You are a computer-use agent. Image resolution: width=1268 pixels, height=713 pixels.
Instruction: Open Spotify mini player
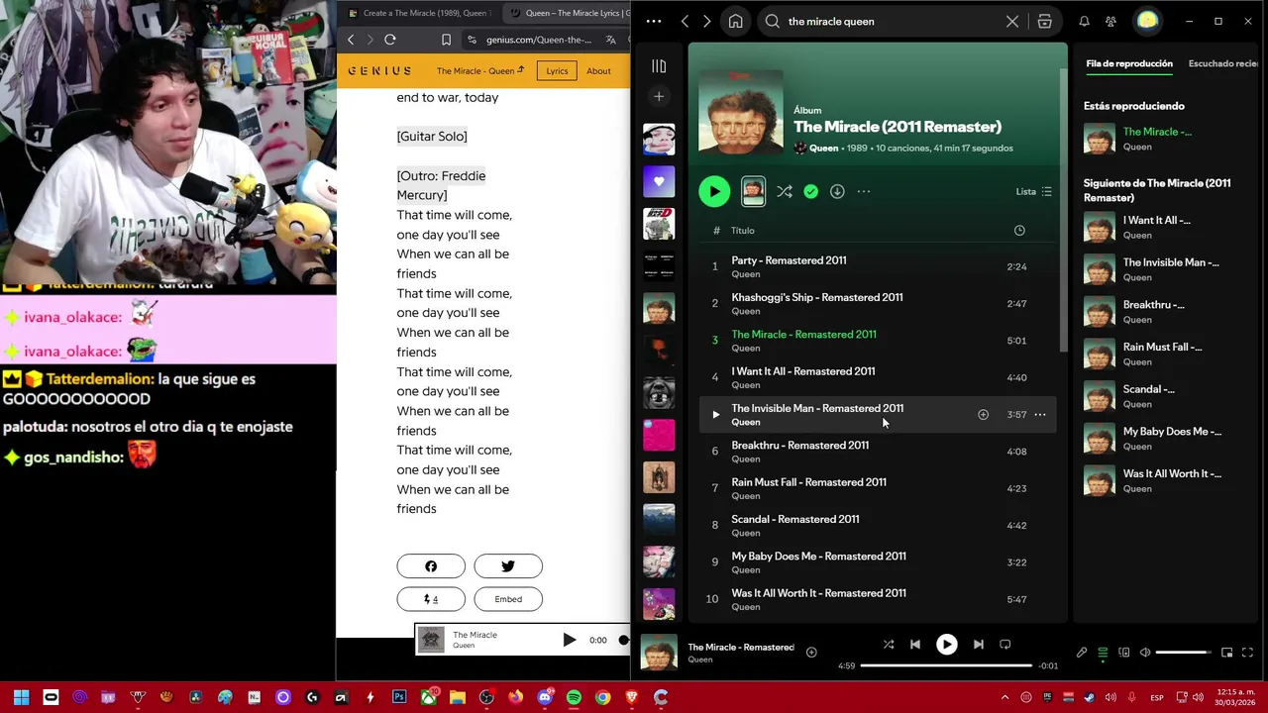coord(1226,653)
